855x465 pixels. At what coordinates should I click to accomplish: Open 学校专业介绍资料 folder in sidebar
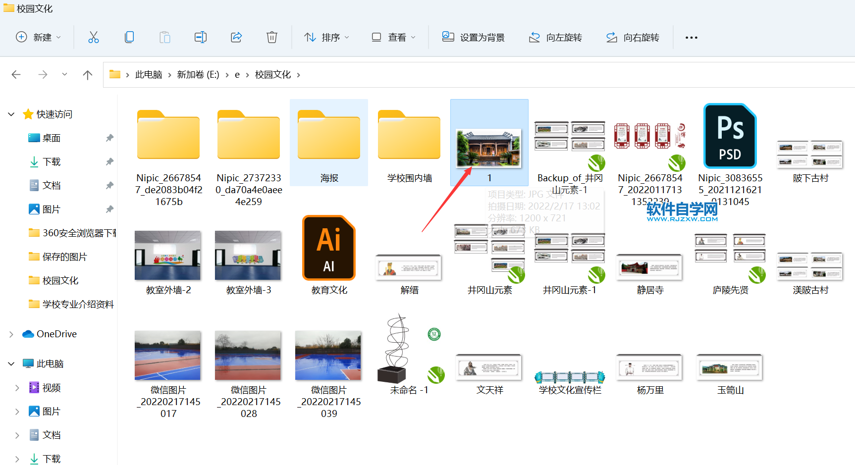click(x=71, y=305)
